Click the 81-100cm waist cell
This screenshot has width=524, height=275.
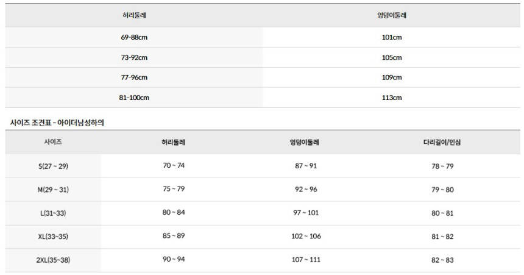[134, 98]
